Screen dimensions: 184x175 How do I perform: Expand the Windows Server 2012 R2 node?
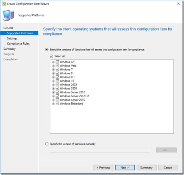(x=53, y=96)
